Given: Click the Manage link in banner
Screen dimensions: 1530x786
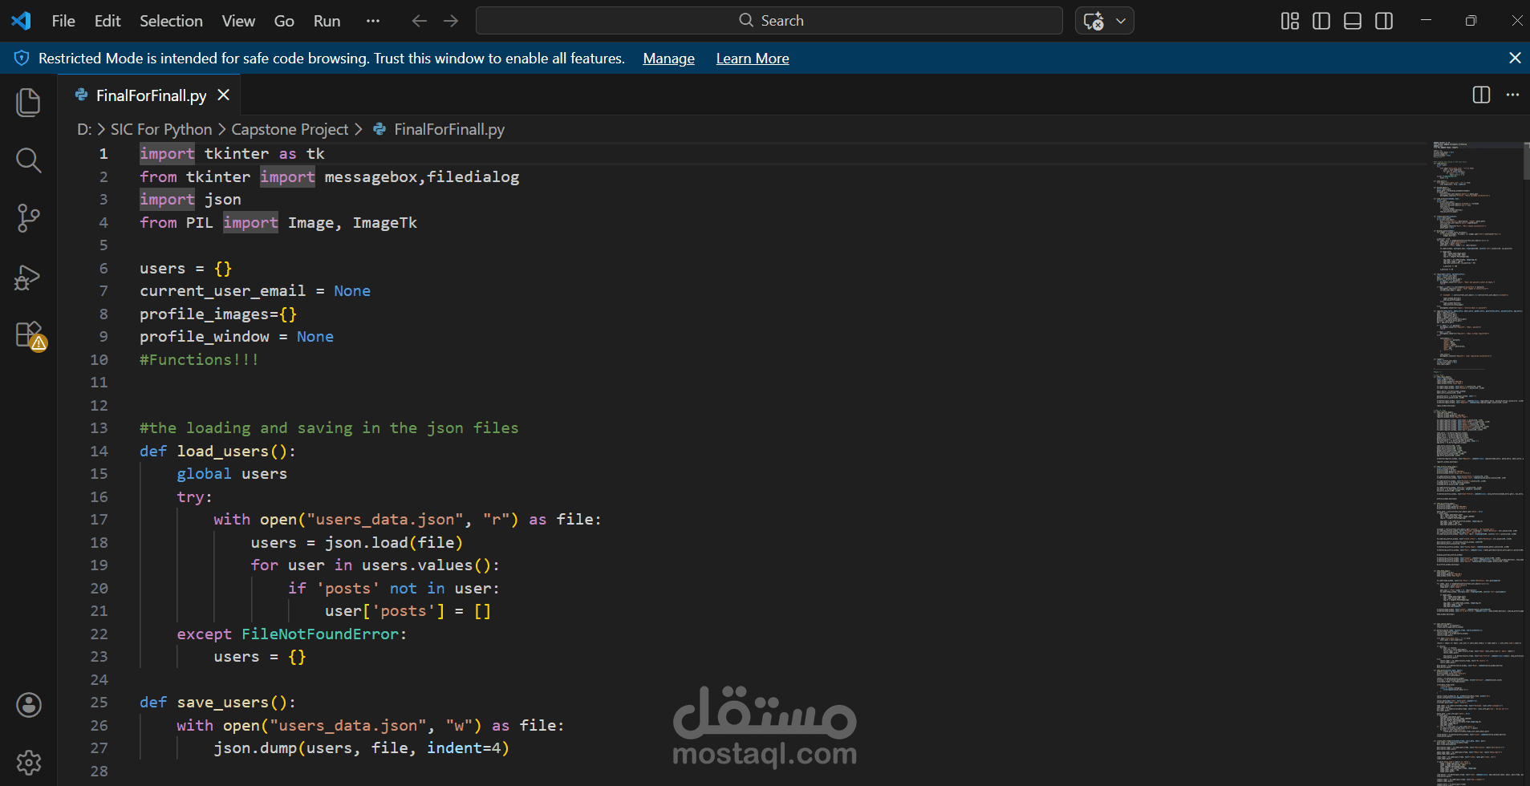Looking at the screenshot, I should (x=668, y=59).
